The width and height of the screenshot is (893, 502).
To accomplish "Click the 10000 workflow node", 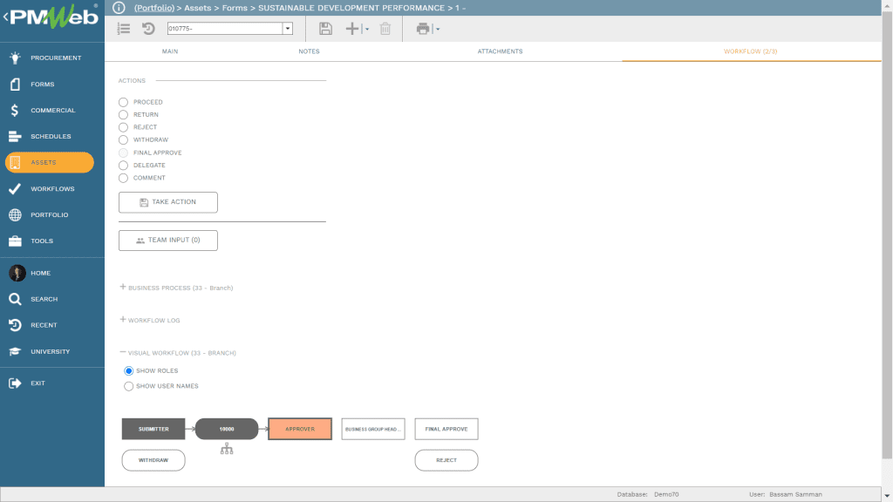I will [x=227, y=429].
